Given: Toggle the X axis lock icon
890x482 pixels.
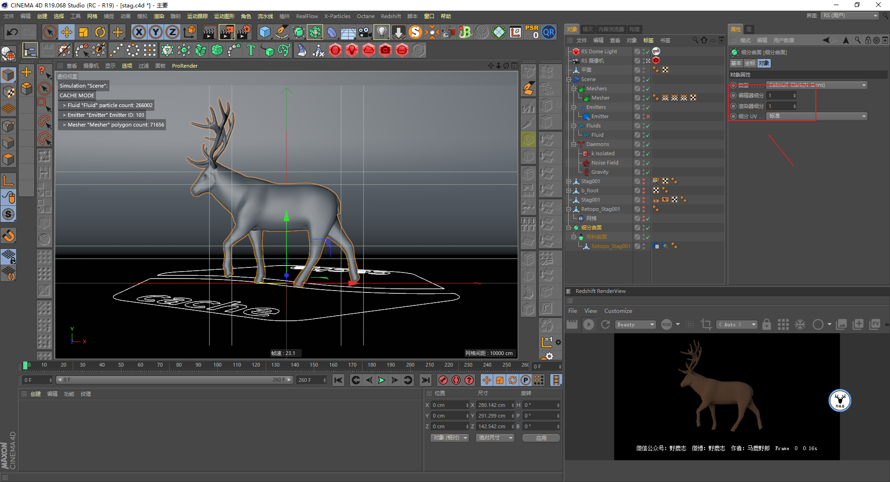Looking at the screenshot, I should click(x=139, y=32).
